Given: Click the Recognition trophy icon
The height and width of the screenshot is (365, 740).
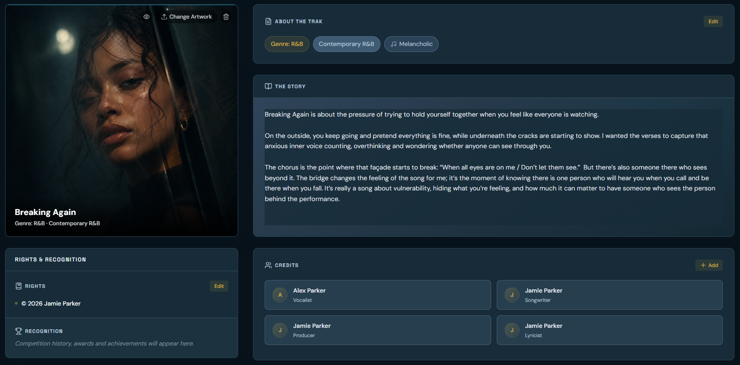Looking at the screenshot, I should [x=19, y=331].
